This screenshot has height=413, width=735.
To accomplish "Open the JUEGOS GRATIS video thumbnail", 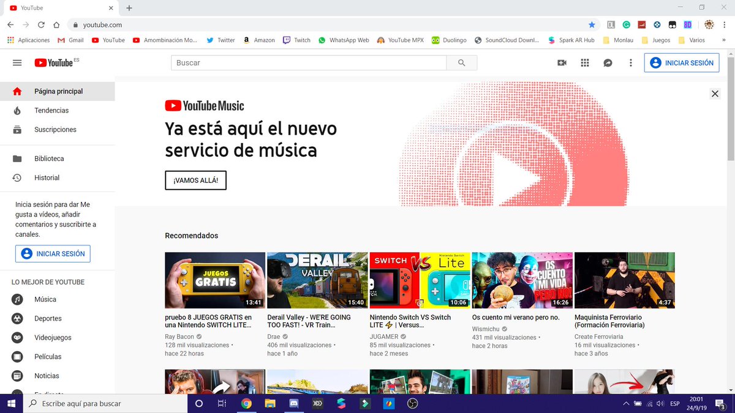I will click(x=215, y=280).
